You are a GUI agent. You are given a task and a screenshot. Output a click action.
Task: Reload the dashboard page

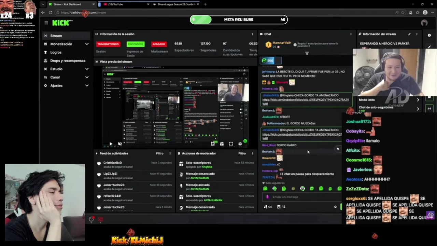[x=50, y=12]
